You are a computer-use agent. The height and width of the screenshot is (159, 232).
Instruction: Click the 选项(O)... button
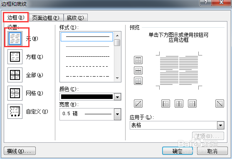click(208, 136)
